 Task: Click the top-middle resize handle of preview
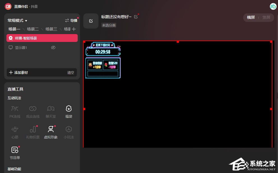[x=178, y=42]
